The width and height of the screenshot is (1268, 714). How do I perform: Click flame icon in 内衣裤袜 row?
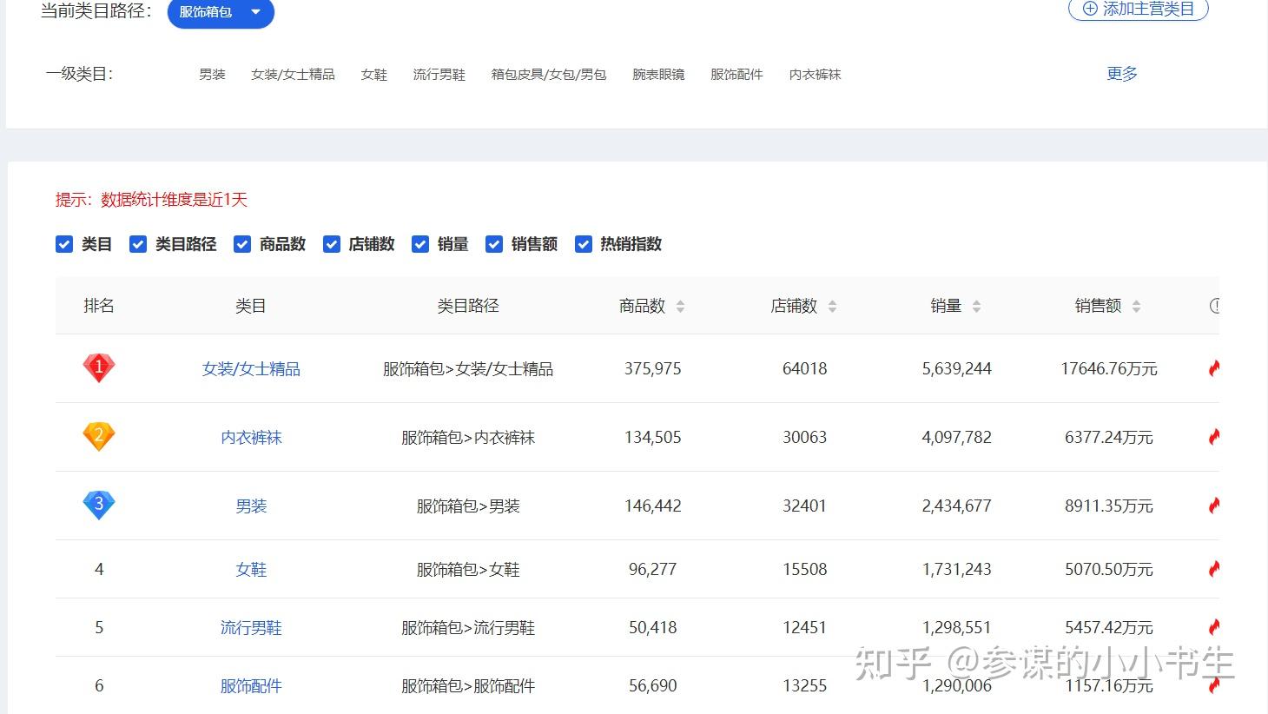[1214, 437]
